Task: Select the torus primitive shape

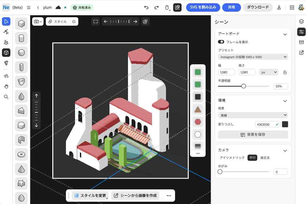Action: (x=21, y=154)
